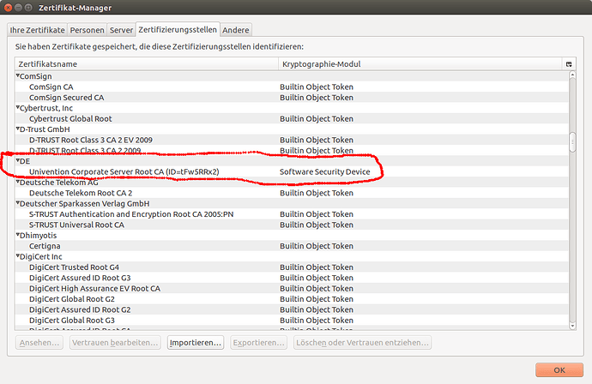Collapse the DigiCert Inc group
592x384 pixels.
coord(18,256)
